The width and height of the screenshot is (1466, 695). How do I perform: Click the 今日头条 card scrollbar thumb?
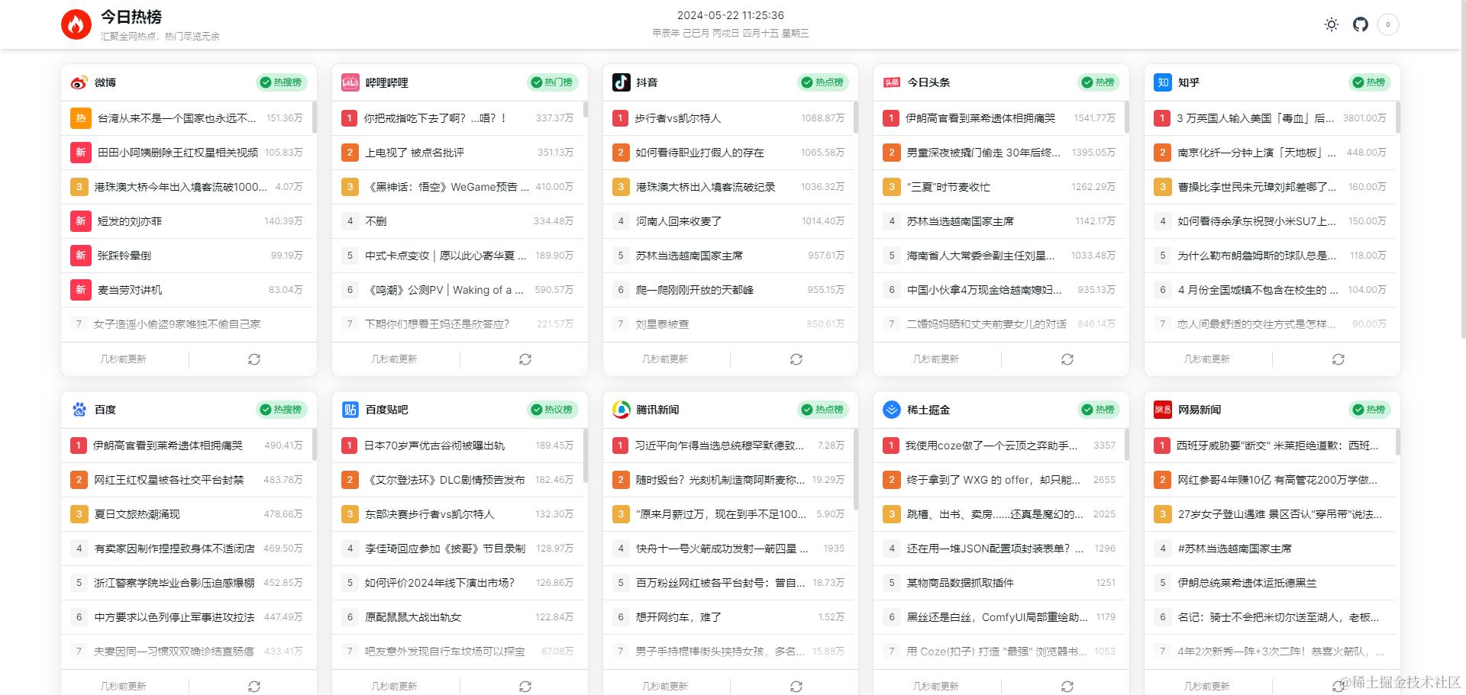click(x=1126, y=117)
